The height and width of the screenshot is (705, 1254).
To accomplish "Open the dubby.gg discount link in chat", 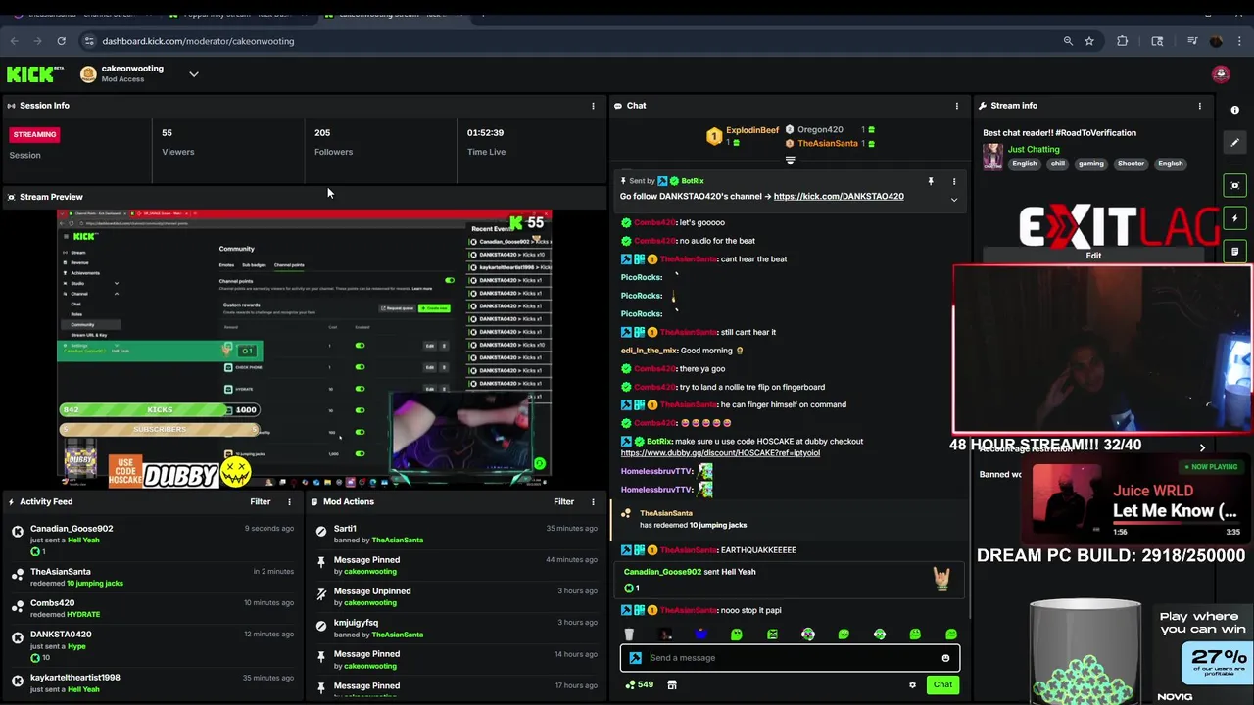I will (720, 453).
